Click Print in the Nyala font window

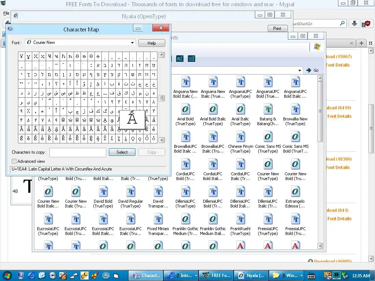click(277, 29)
